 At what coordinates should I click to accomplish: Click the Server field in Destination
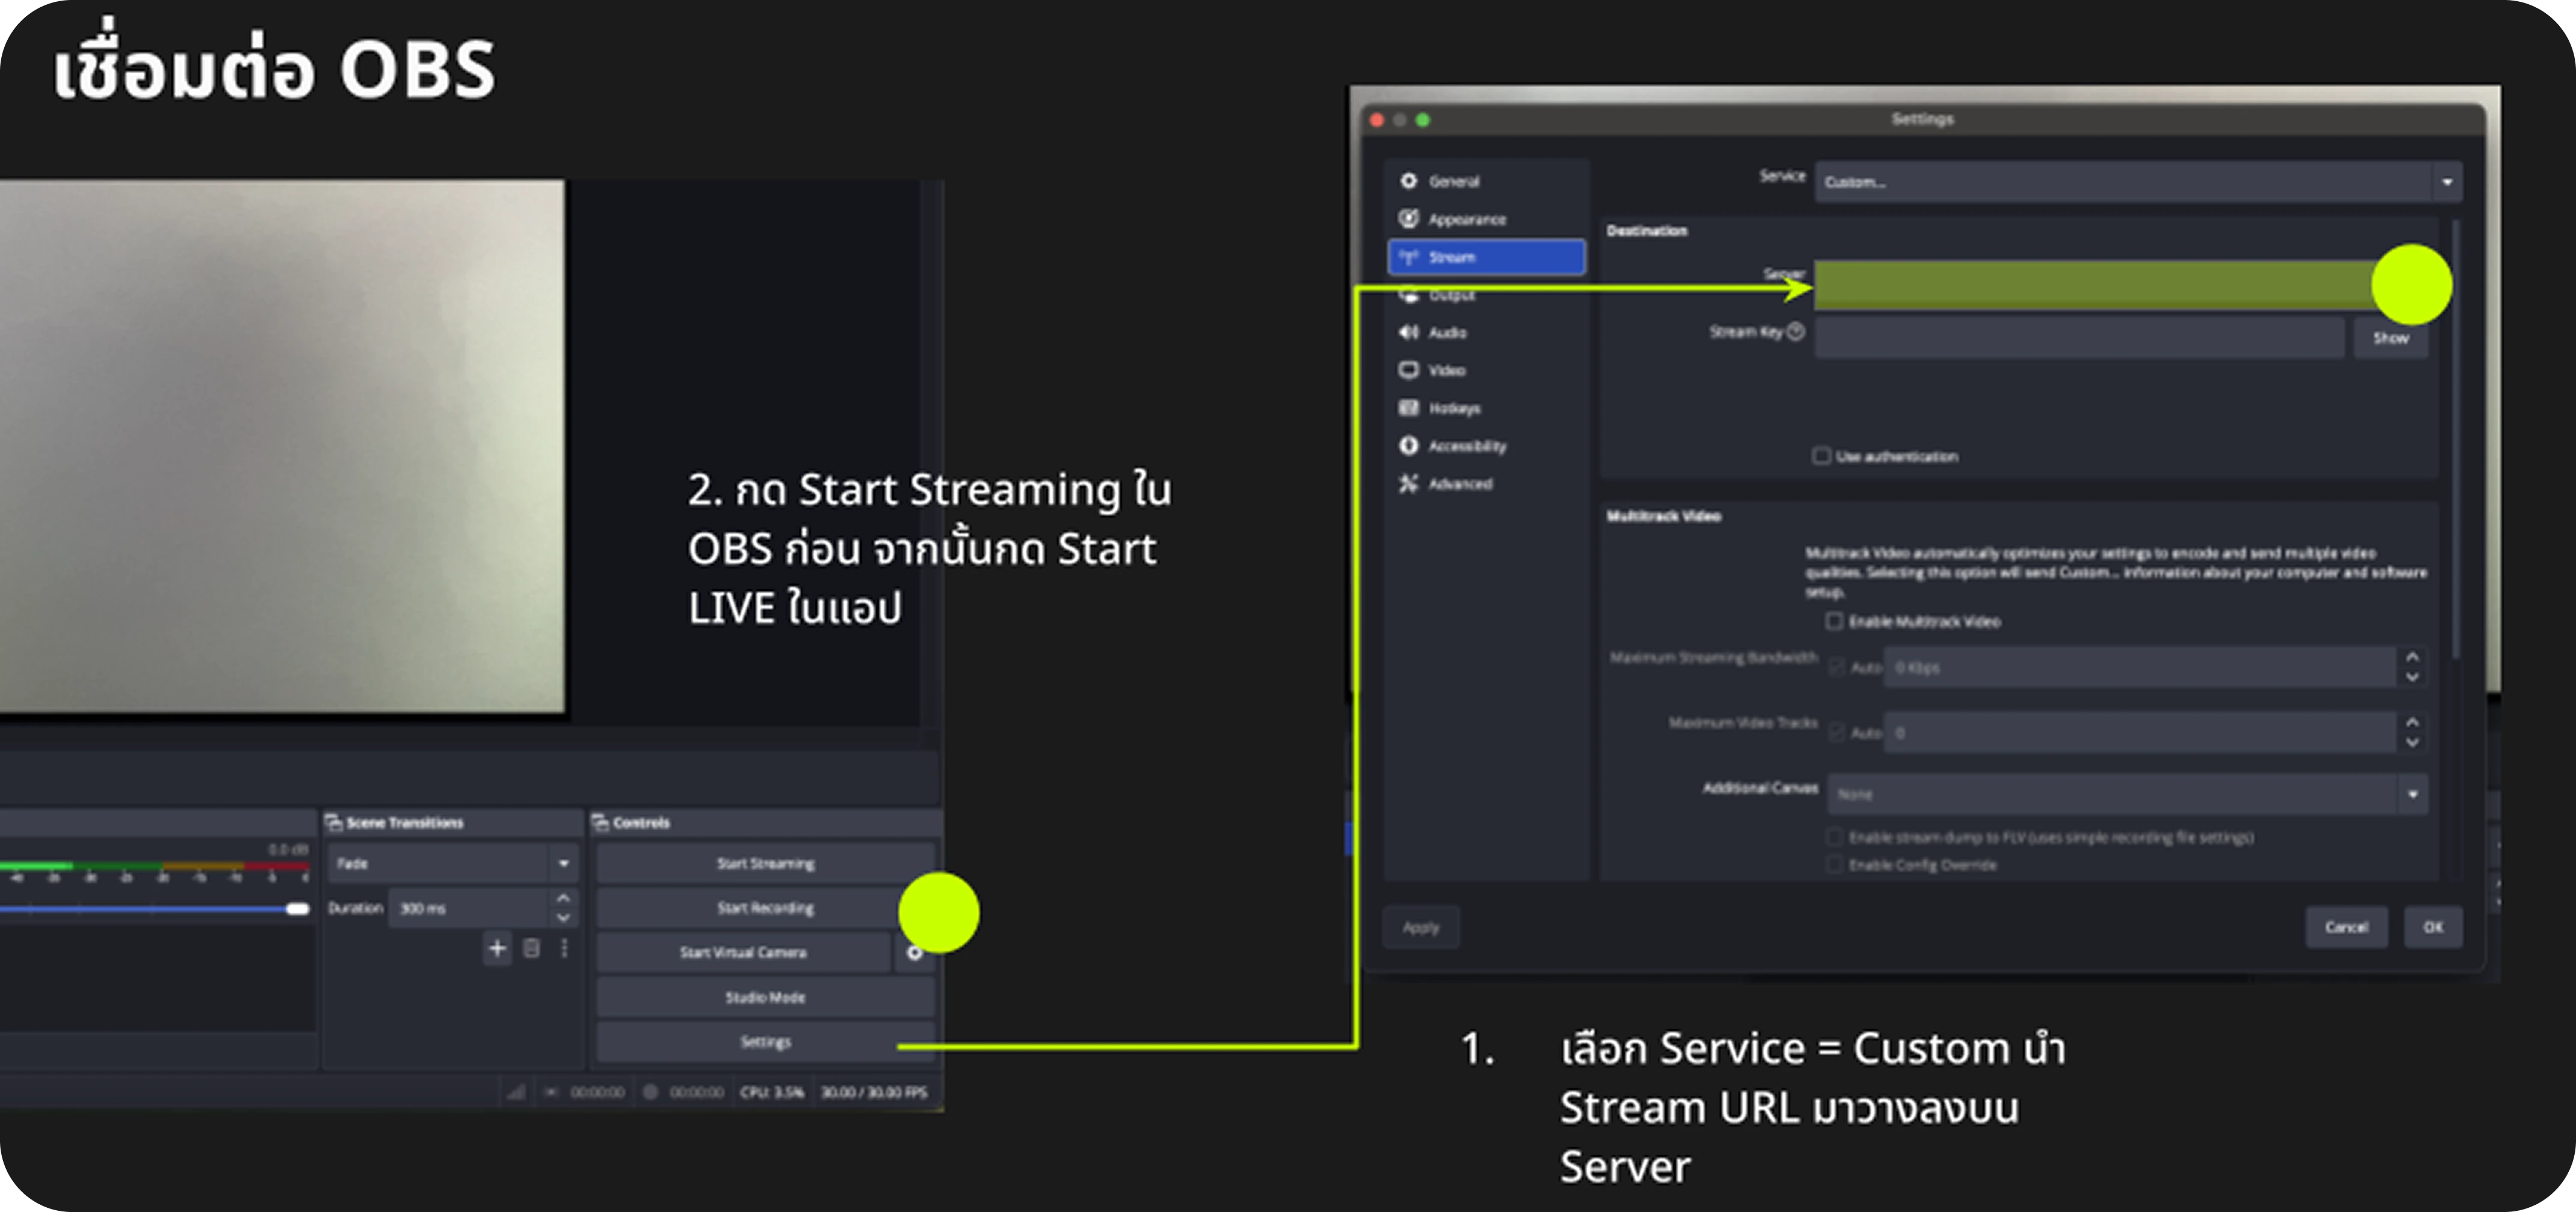[x=2120, y=285]
